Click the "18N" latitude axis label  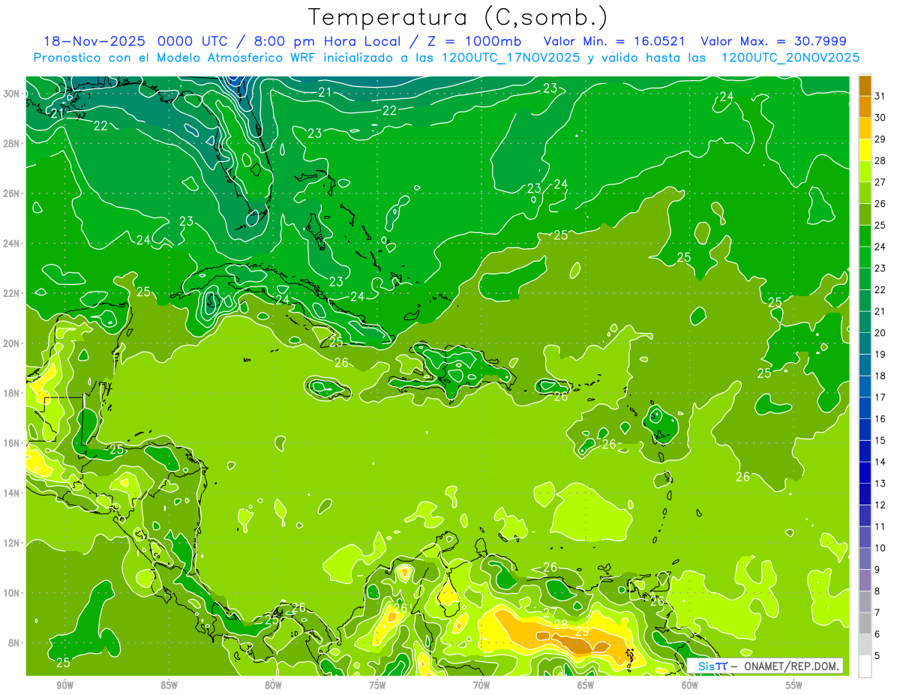11,393
